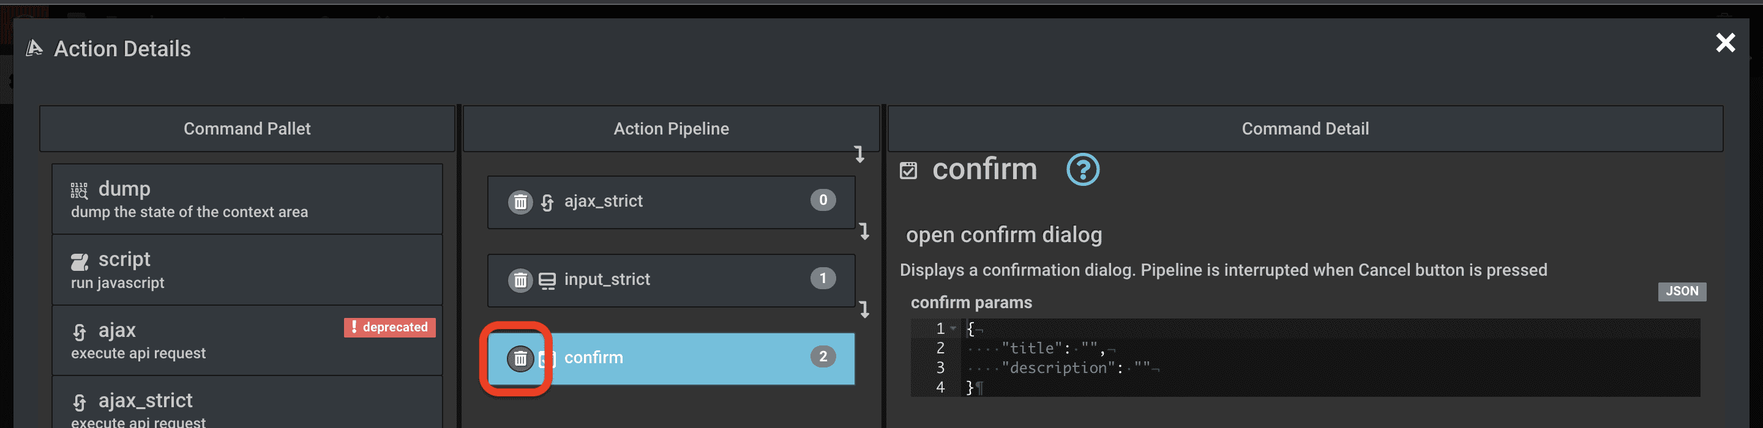
Task: Click the "run javascript" description text
Action: tap(118, 282)
